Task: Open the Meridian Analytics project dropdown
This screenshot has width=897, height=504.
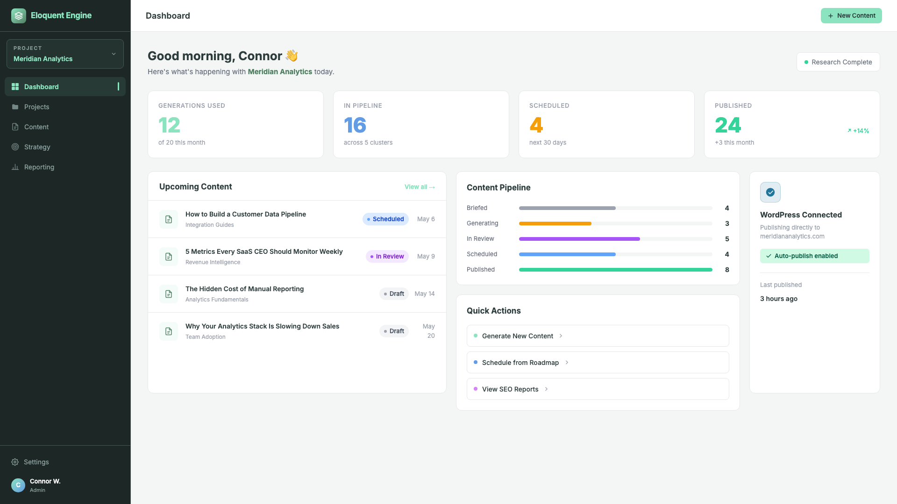Action: [x=65, y=54]
